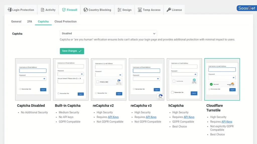Click the checkmark icon on Save Changes
The height and width of the screenshot is (144, 257).
[80, 51]
